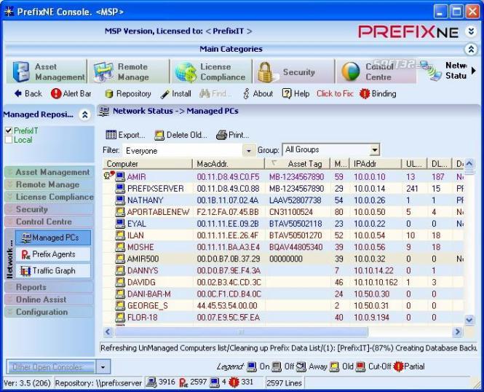This screenshot has height=392, width=484.
Task: Expand License Compliance sidebar section
Action: click(x=49, y=197)
